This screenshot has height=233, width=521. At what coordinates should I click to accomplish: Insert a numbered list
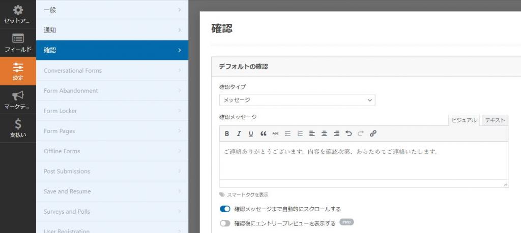(300, 134)
